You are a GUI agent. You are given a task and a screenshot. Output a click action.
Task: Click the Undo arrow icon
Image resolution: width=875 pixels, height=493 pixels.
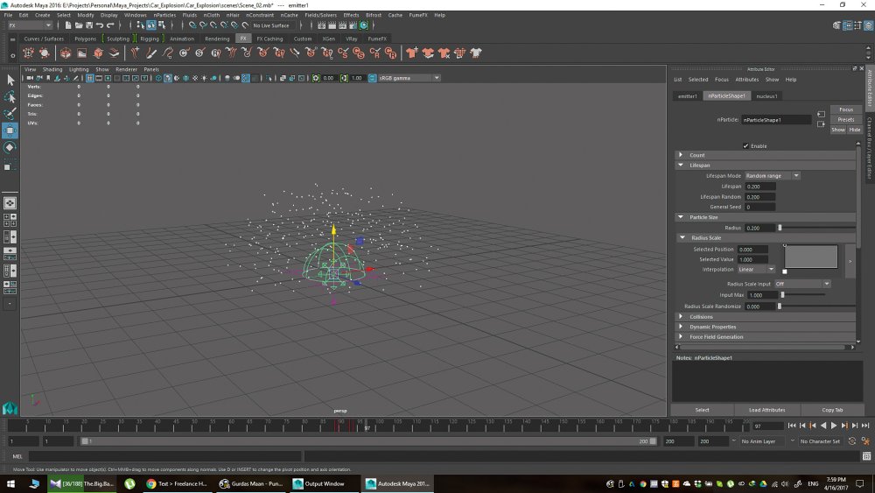coord(100,25)
